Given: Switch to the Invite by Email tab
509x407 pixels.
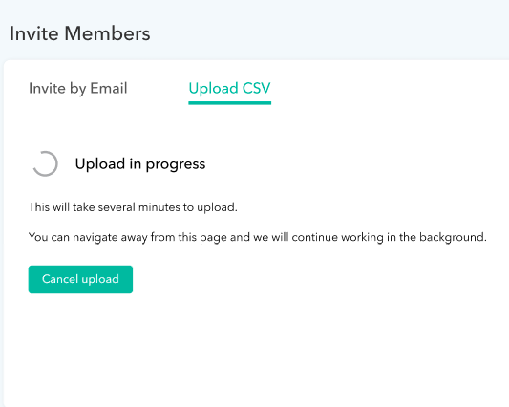Looking at the screenshot, I should (x=78, y=89).
